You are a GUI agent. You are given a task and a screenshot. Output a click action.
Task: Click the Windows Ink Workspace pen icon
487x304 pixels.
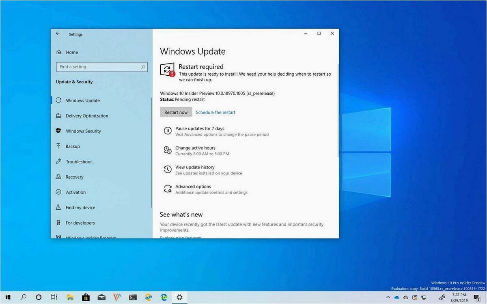click(x=442, y=298)
